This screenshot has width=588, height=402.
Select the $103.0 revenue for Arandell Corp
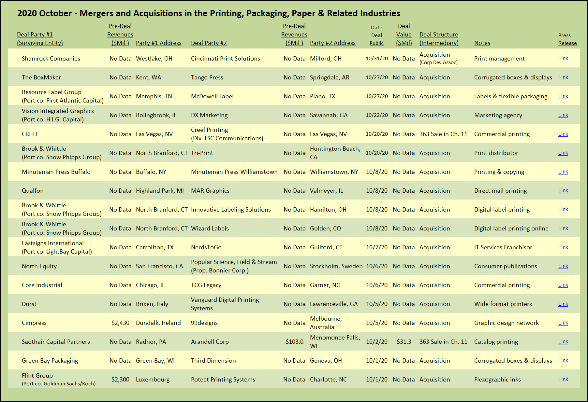click(294, 342)
